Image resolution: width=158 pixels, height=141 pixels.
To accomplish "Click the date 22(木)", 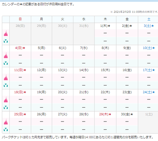I will (x=105, y=92).
